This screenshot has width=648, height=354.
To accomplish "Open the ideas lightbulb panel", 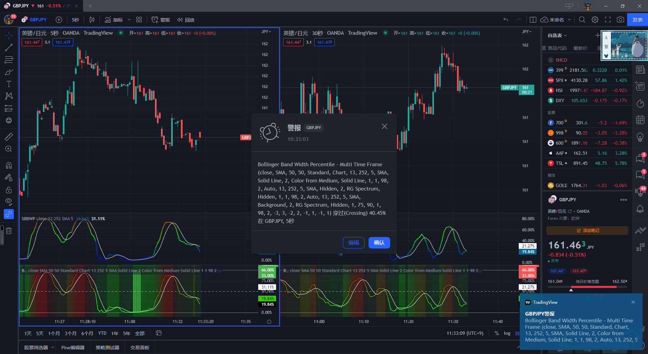I will (x=640, y=137).
